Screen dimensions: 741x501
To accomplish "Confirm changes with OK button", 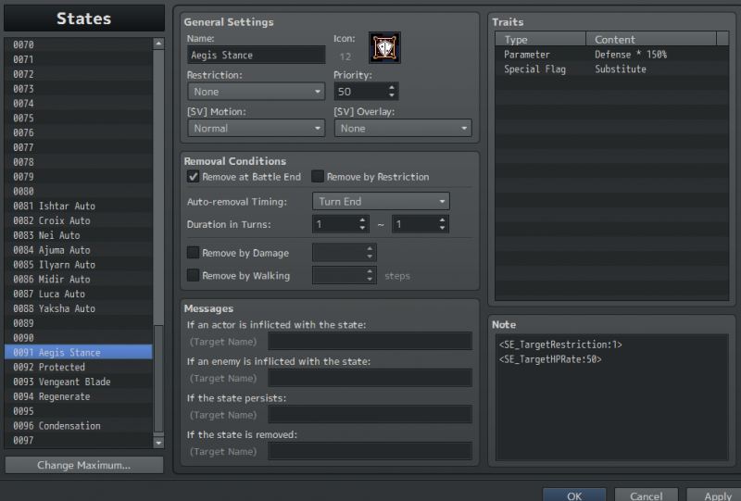I will (x=574, y=495).
